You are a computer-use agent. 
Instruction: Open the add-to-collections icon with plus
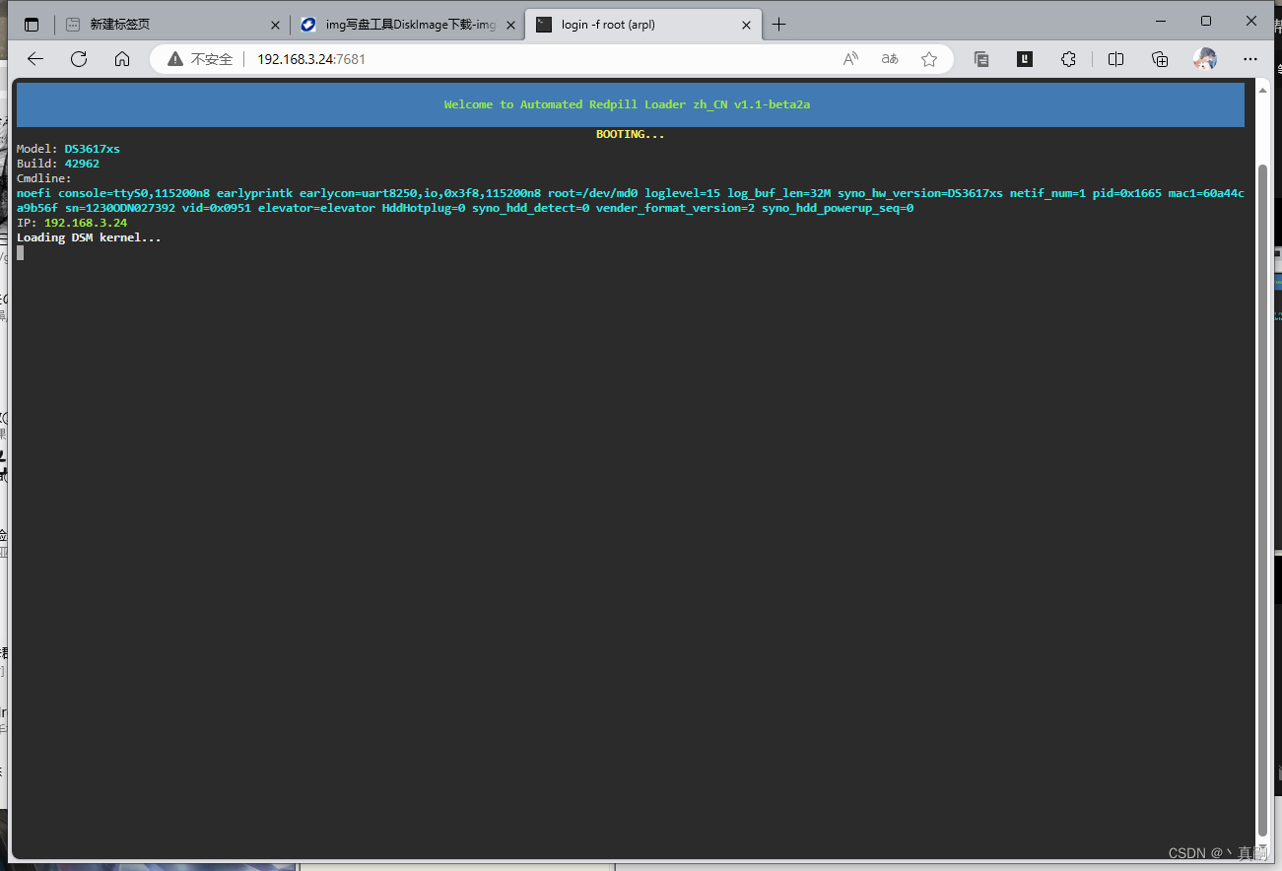click(x=1160, y=59)
